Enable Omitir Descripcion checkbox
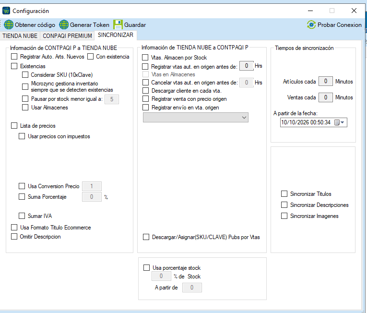 click(14, 236)
